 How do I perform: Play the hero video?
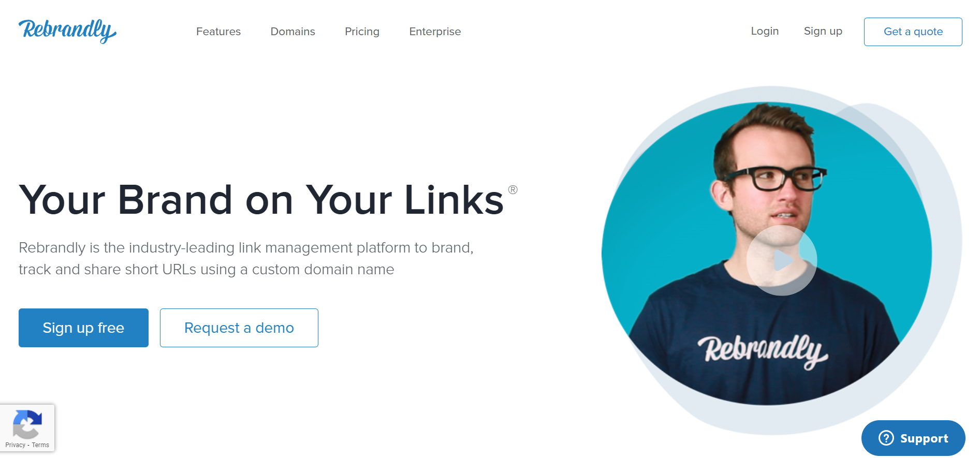pos(782,260)
